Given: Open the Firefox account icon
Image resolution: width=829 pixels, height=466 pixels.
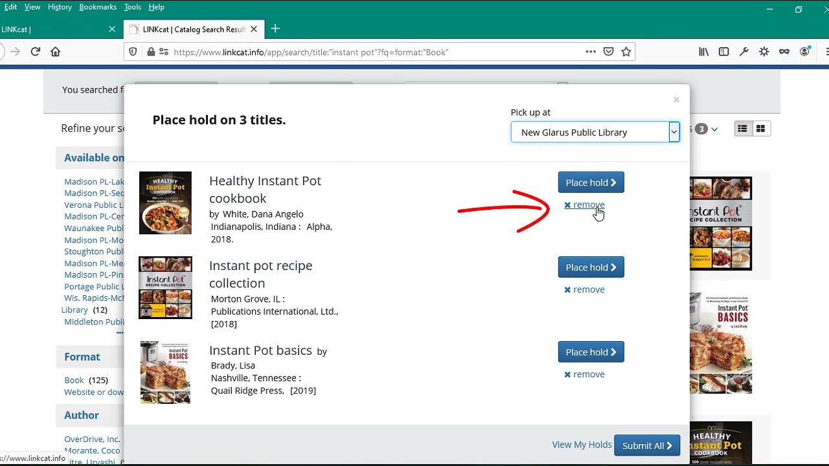Looking at the screenshot, I should [x=804, y=52].
